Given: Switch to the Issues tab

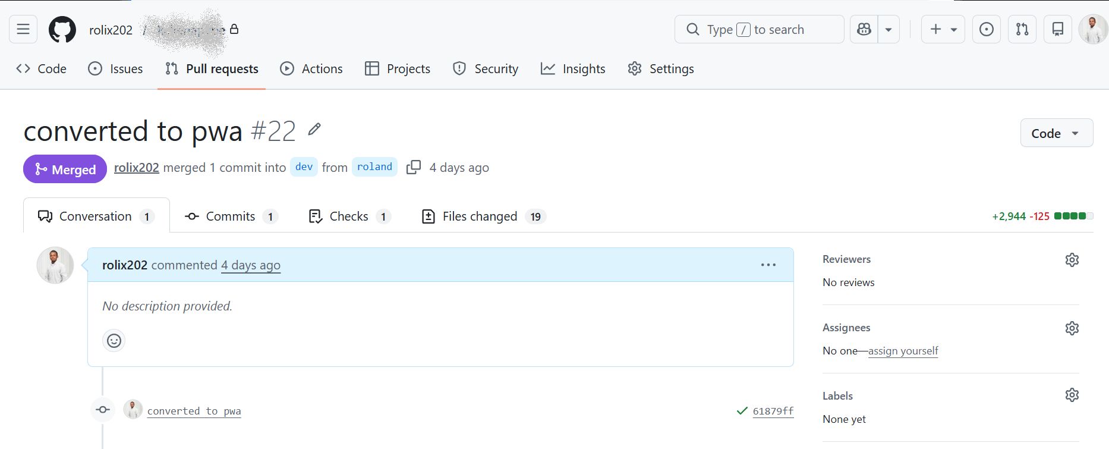Looking at the screenshot, I should [x=115, y=68].
